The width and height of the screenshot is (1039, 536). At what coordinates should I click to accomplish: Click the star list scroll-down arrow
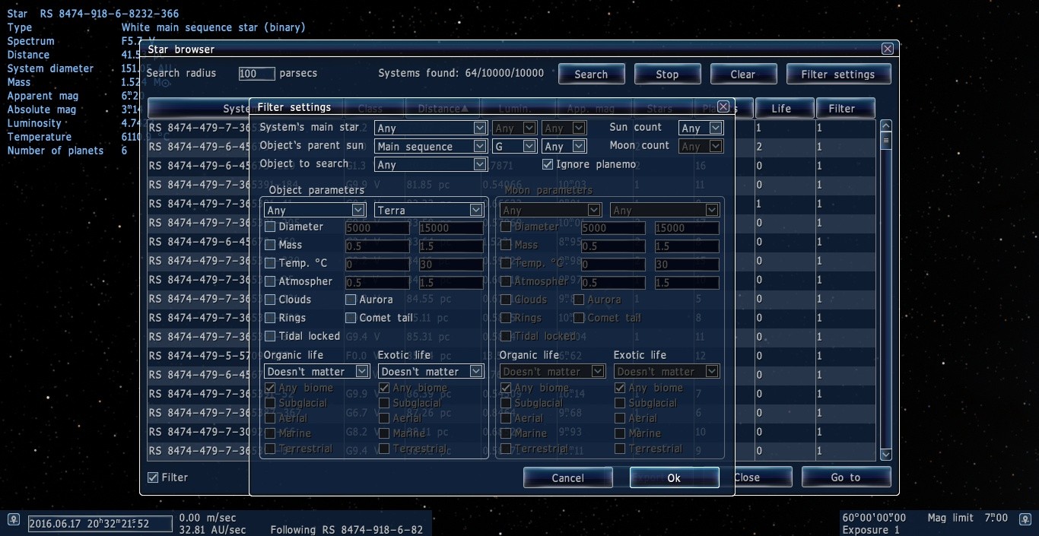pos(885,454)
